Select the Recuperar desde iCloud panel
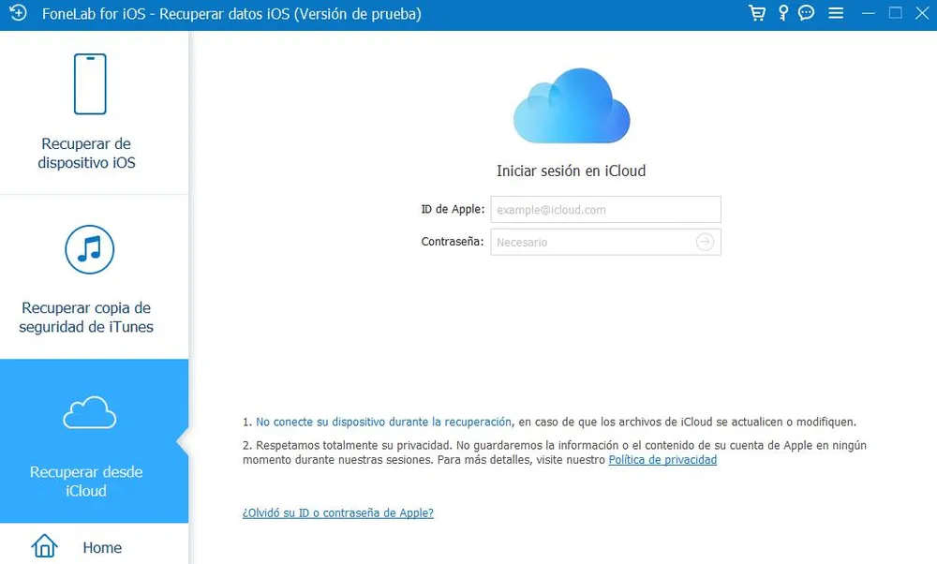 coord(94,440)
